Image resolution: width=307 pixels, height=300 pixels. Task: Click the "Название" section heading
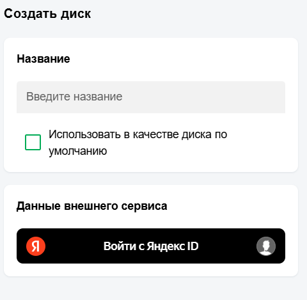pos(43,59)
